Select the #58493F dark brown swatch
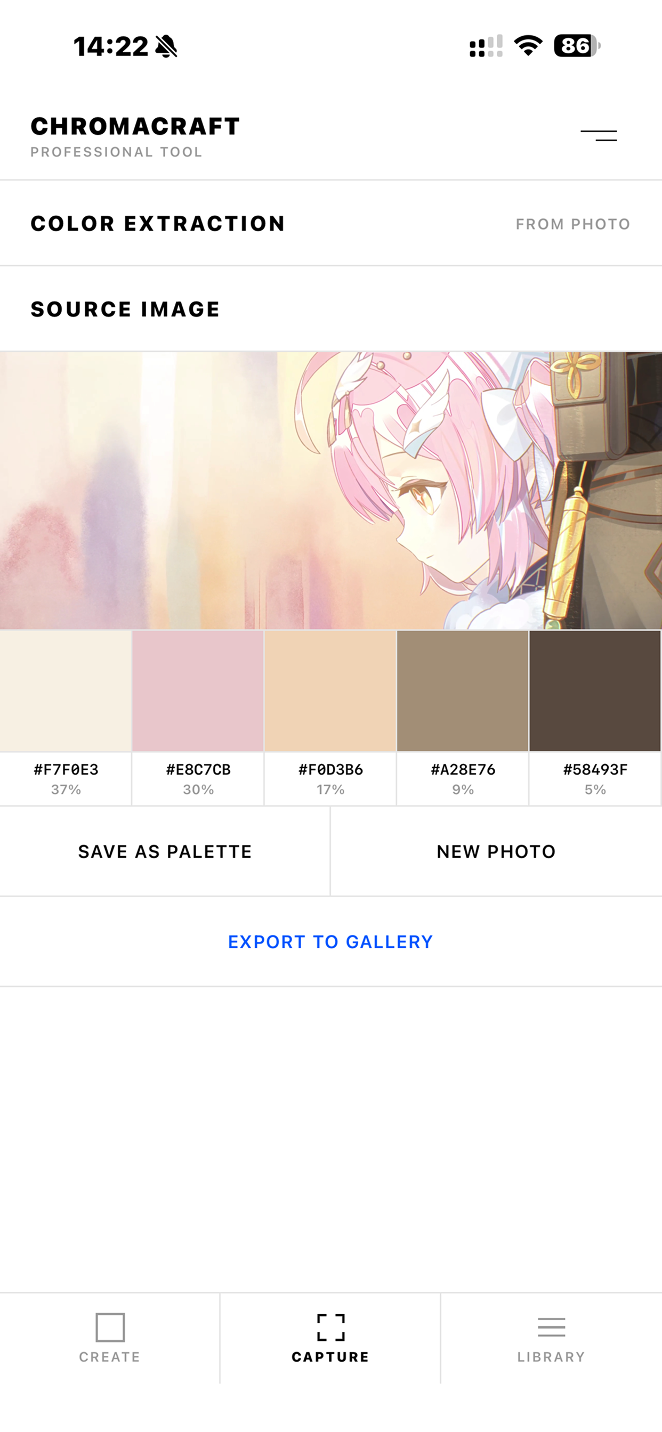 coord(595,690)
